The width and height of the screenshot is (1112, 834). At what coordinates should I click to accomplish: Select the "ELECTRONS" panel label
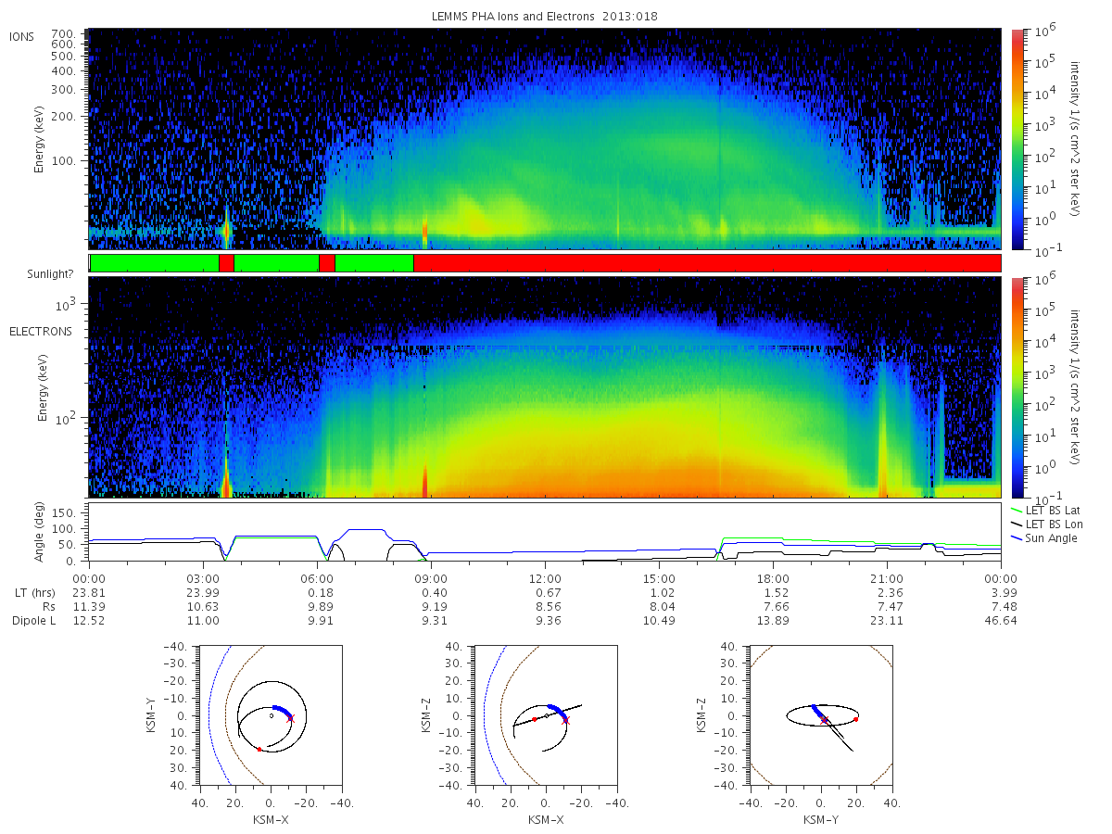[x=41, y=331]
